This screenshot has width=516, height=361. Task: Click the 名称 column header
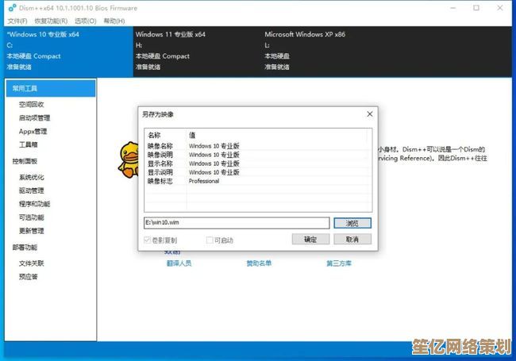pyautogui.click(x=165, y=135)
